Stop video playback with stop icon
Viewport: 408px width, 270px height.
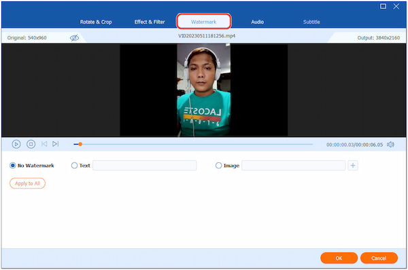[x=31, y=144]
